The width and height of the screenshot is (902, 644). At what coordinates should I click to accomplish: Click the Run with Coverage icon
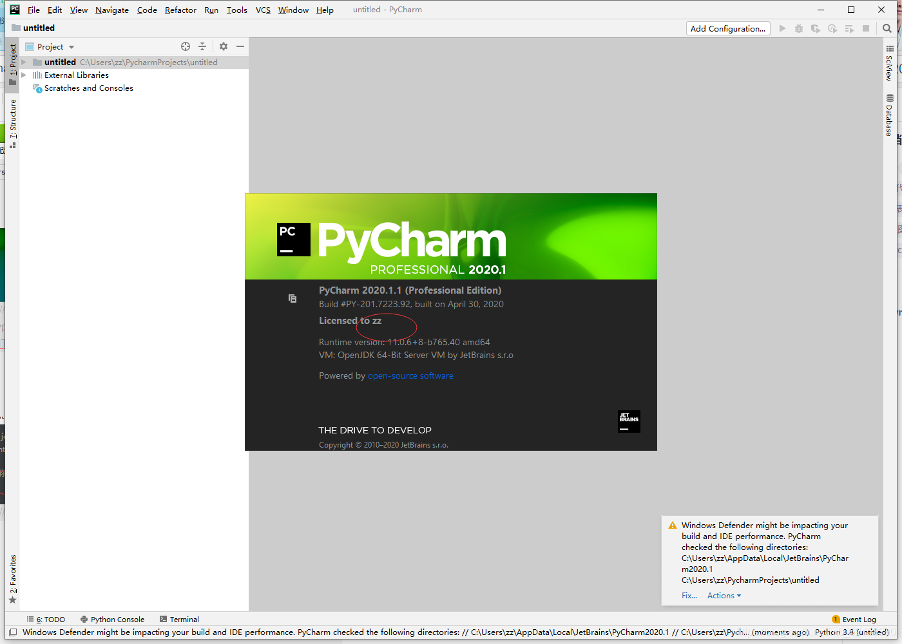[x=816, y=28]
